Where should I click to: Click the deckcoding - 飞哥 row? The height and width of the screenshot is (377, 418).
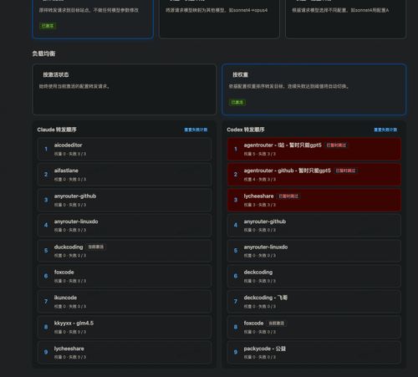314,302
